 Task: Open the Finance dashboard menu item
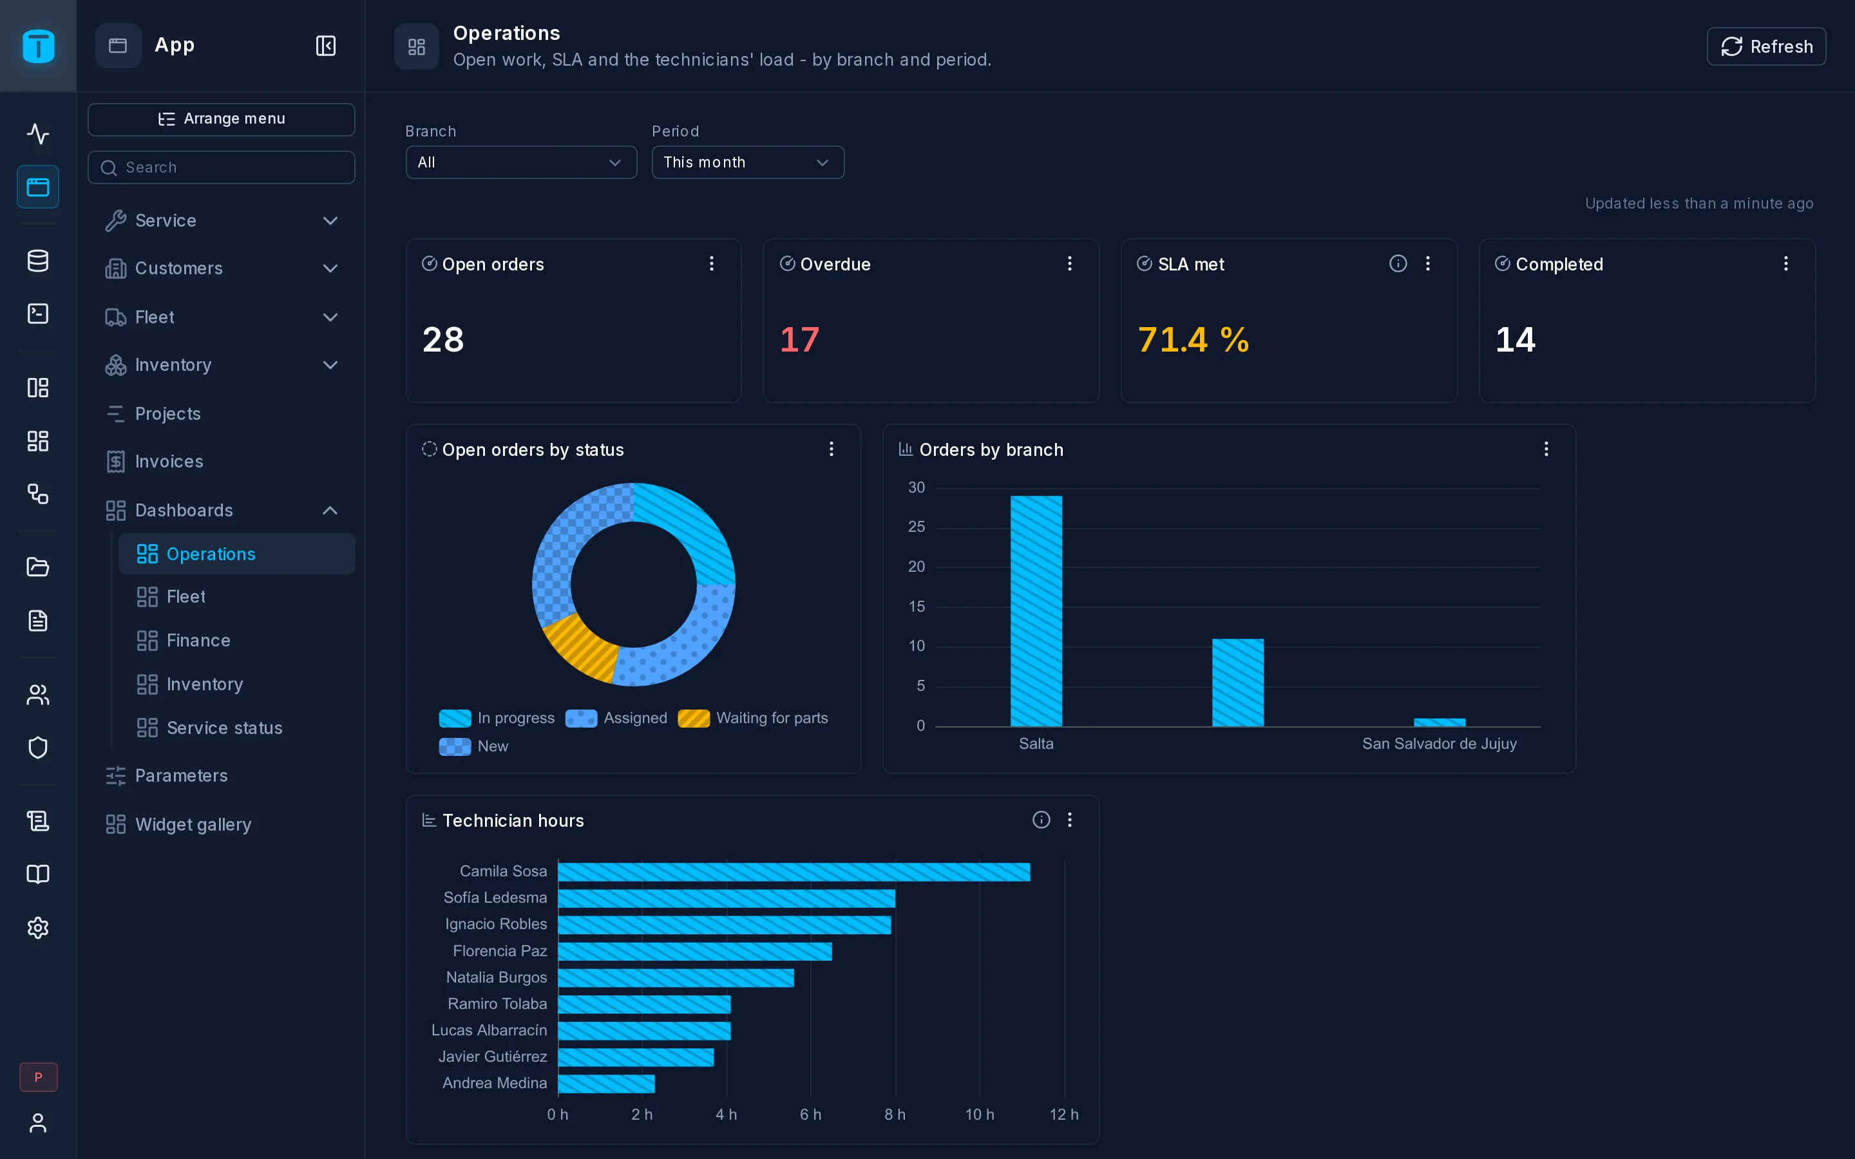coord(237,640)
